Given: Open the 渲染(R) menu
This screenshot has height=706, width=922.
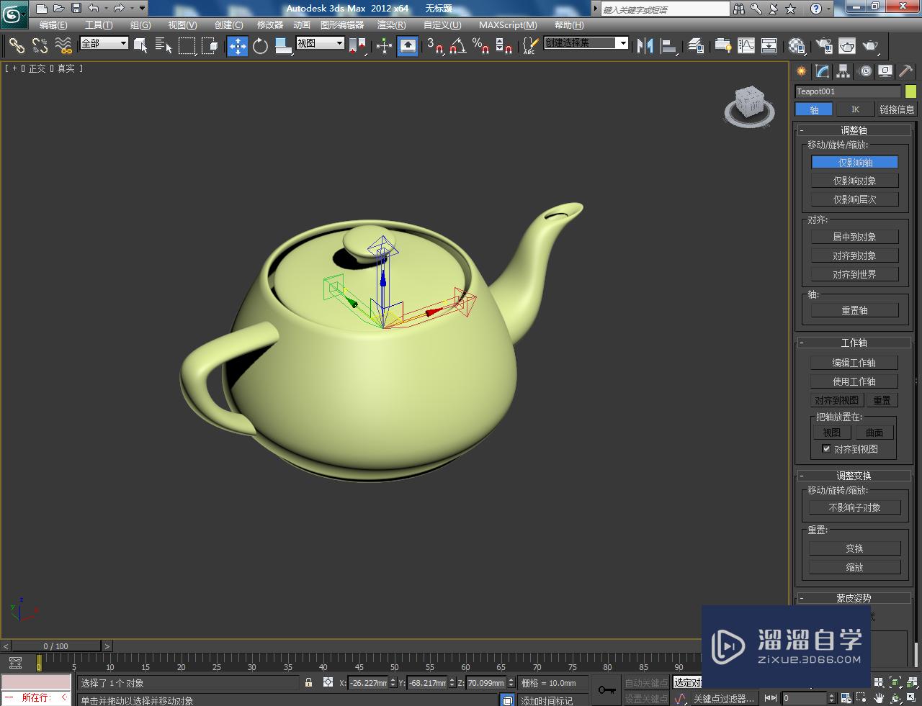Looking at the screenshot, I should coord(391,24).
